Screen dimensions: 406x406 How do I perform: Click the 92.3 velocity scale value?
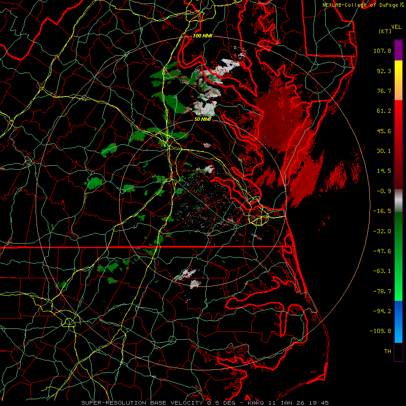coord(384,71)
